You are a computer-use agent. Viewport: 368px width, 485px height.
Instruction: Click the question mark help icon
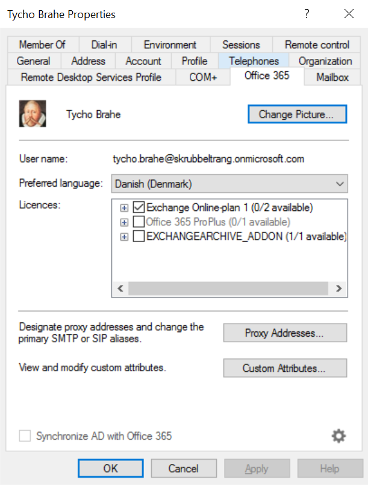307,14
